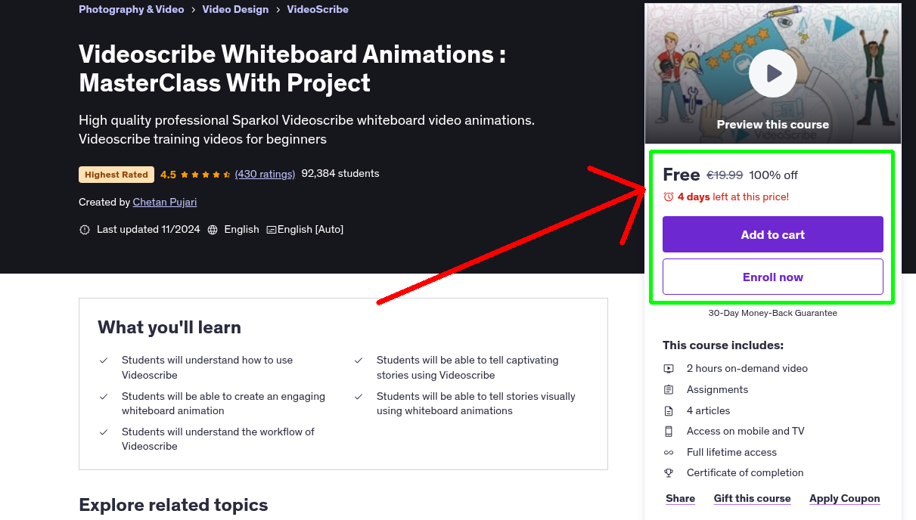Click 'Preview this course' caption
This screenshot has width=916, height=520.
click(772, 125)
